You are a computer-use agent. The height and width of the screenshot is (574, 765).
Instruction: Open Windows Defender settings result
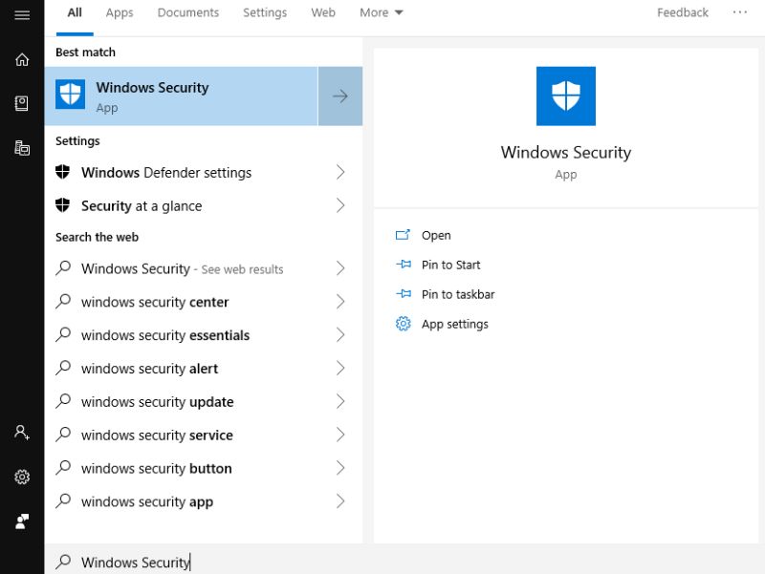pos(203,172)
